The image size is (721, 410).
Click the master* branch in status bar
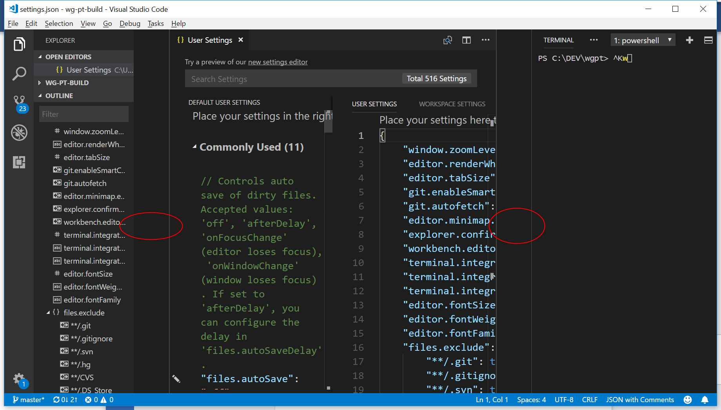click(x=29, y=400)
